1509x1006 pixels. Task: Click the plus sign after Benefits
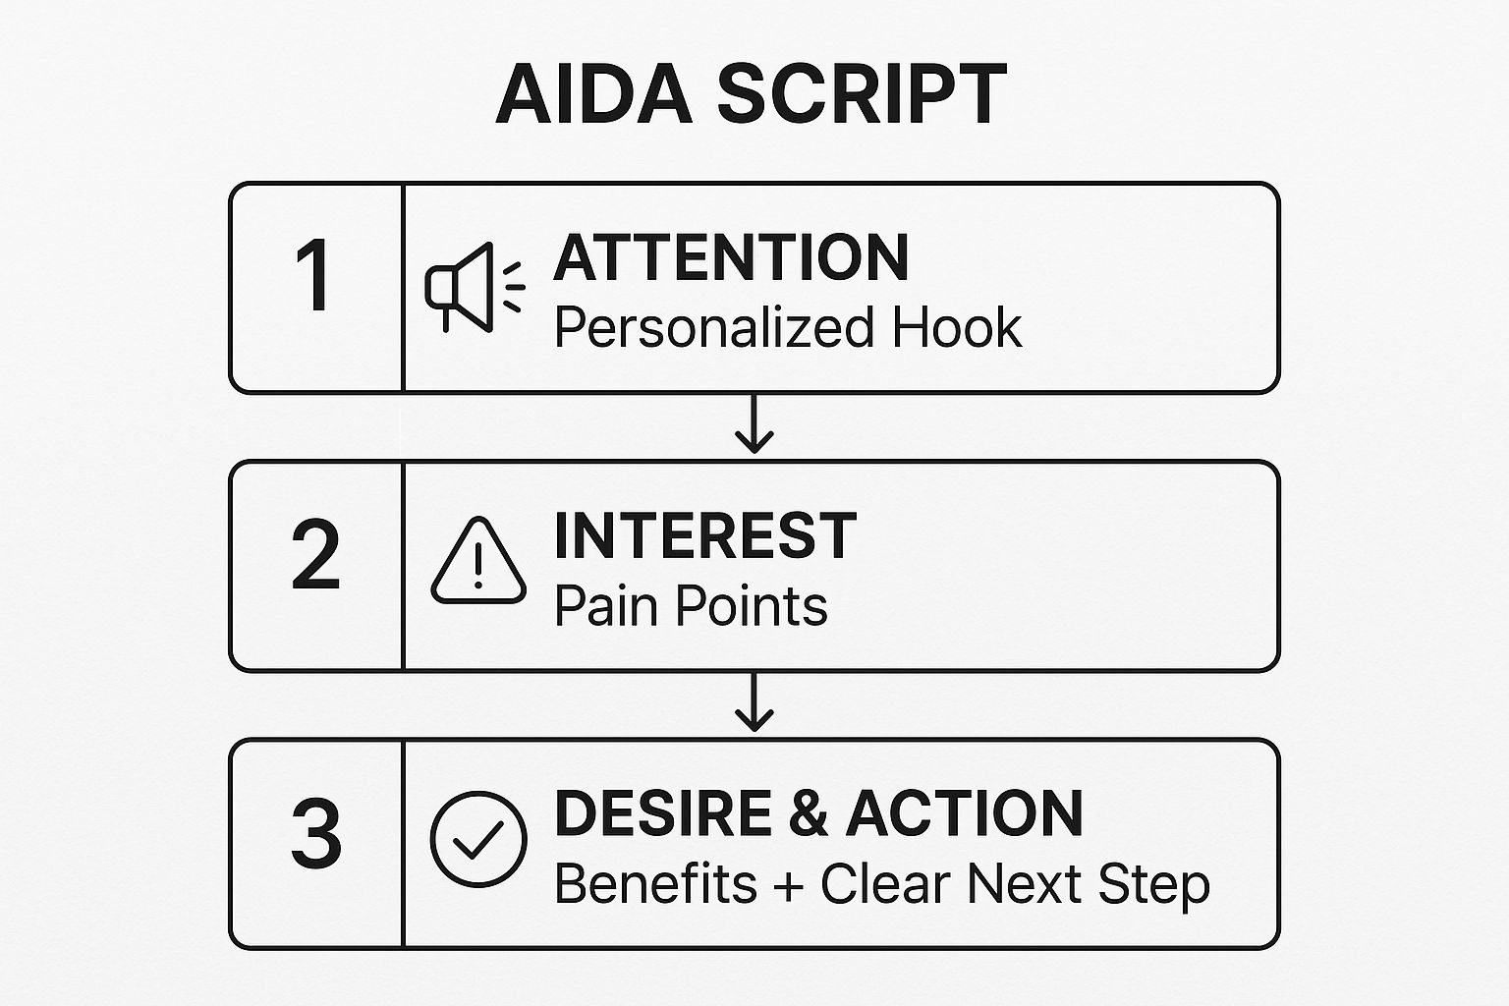(788, 885)
